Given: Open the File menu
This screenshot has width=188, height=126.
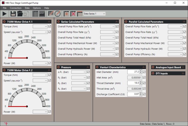Looking at the screenshot, I should pyautogui.click(x=5, y=8).
